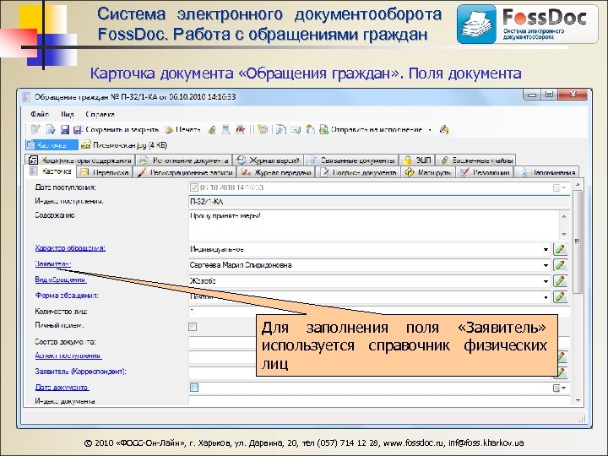Toggle the 'Дата документа' checkbox
This screenshot has height=456, width=608.
click(x=194, y=388)
